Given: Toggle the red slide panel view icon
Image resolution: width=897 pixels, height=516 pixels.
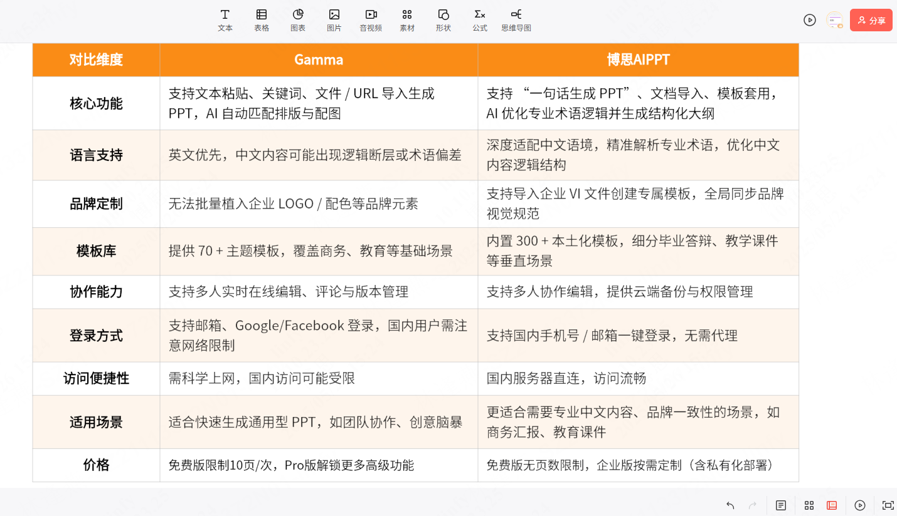Looking at the screenshot, I should [832, 505].
